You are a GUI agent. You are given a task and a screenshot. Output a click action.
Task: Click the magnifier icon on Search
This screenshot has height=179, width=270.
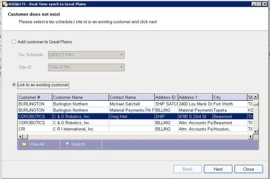point(66,144)
